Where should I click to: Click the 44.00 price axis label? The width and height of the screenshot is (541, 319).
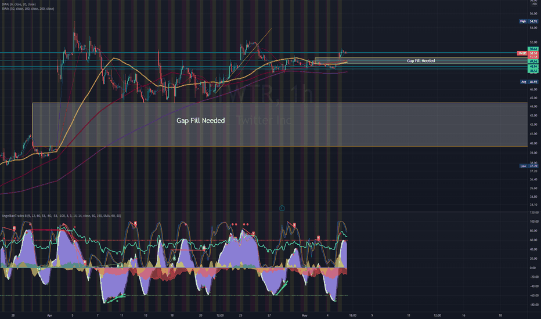(x=533, y=106)
